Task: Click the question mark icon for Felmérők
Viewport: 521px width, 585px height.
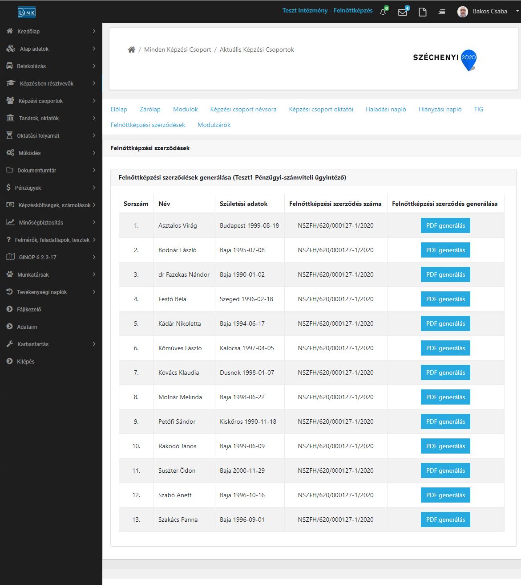Action: tap(9, 240)
